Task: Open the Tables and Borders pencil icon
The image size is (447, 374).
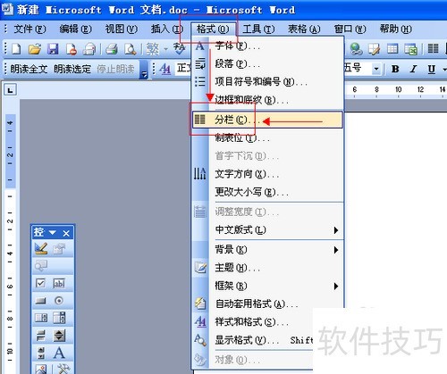Action: tap(375, 49)
